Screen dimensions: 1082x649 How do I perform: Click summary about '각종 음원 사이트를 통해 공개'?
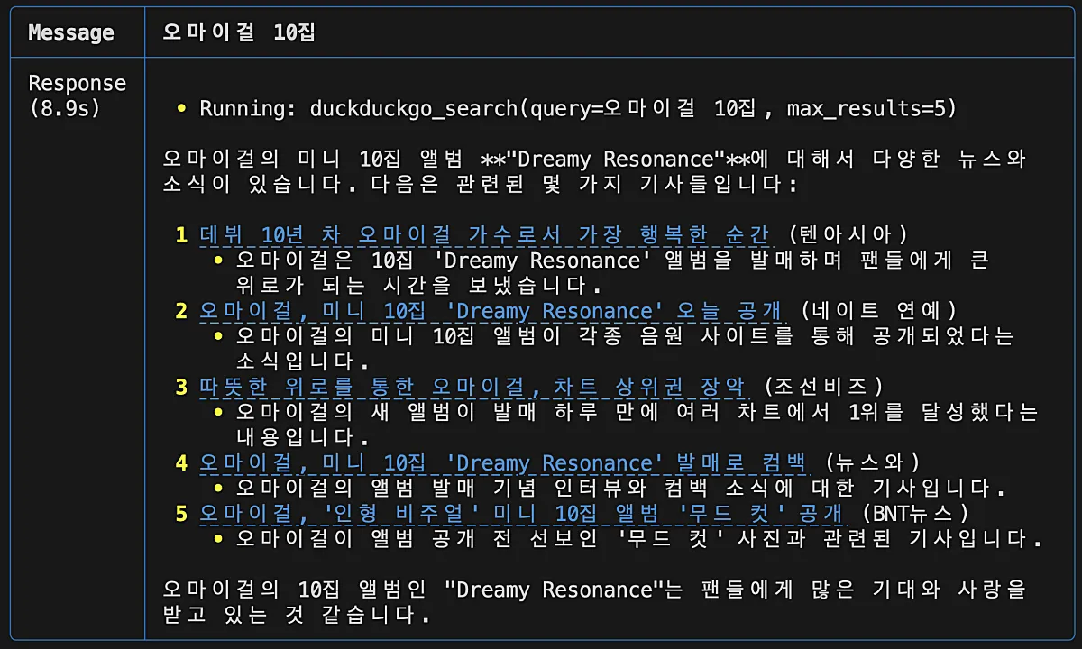pyautogui.click(x=625, y=349)
